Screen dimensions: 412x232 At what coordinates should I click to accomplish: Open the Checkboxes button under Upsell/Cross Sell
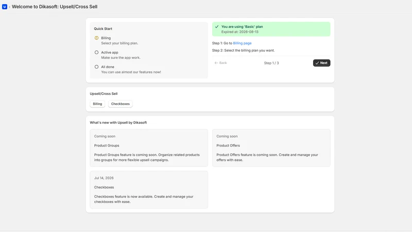coord(121,104)
